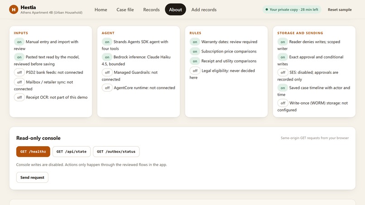Pick the GET /outbox/status request
365x205 pixels.
coord(116,152)
